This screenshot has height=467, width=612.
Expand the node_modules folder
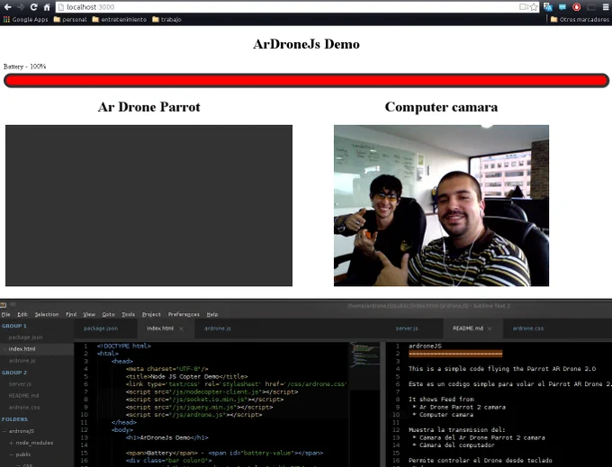(12, 443)
